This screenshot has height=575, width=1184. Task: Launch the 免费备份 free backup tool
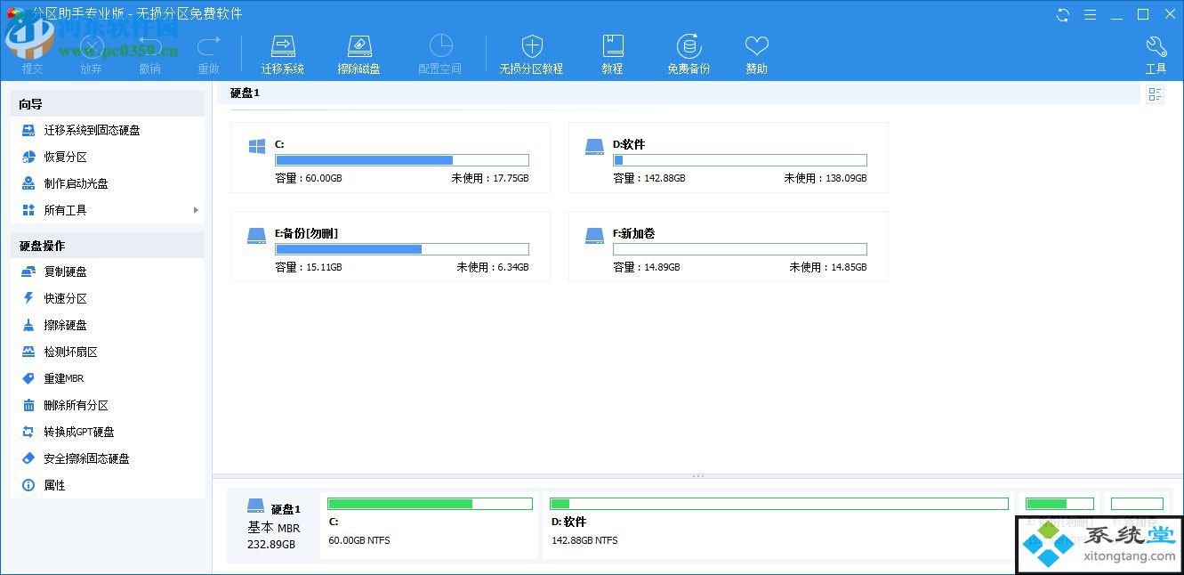[689, 54]
